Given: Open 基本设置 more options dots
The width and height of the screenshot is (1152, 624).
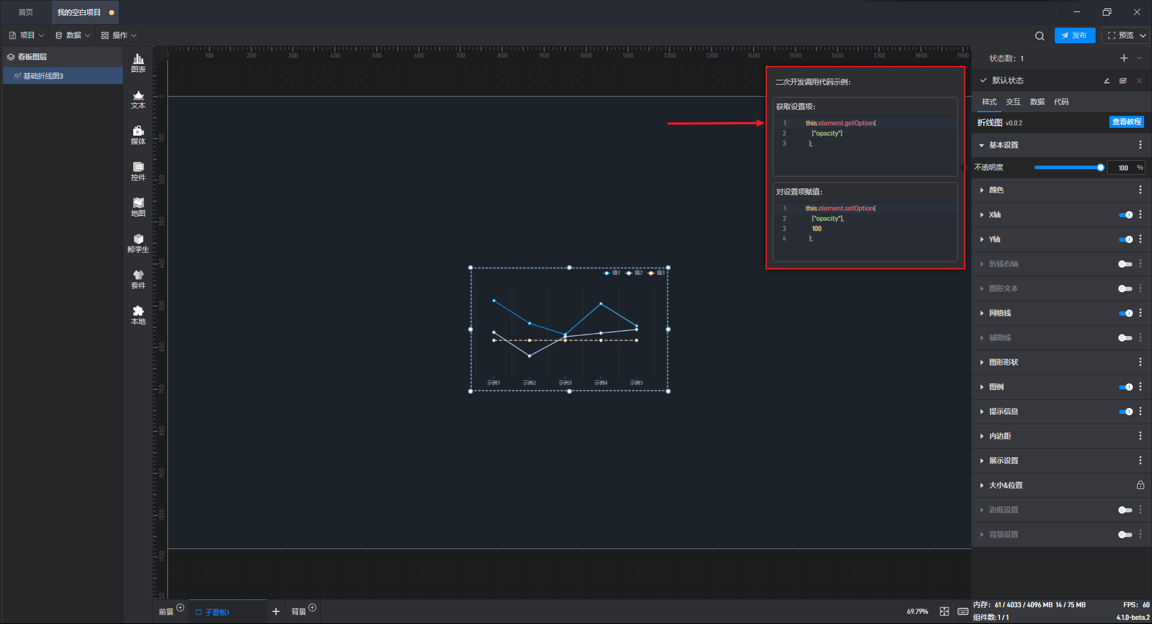Looking at the screenshot, I should click(x=1141, y=145).
